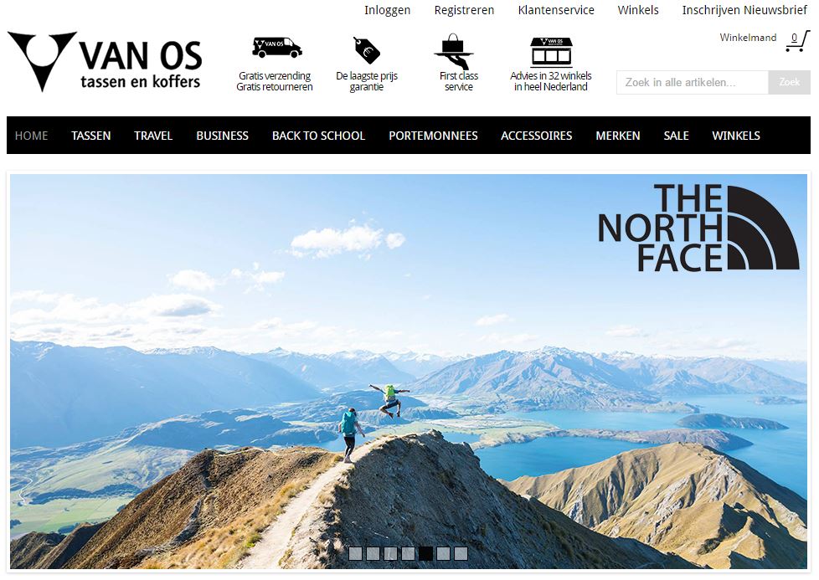Screen dimensions: 819x580
Task: Open the Klantenservice link
Action: 556,10
